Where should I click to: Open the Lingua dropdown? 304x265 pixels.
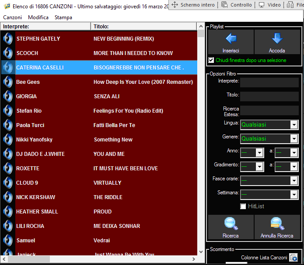point(294,125)
